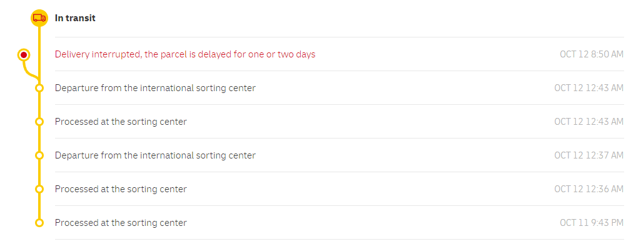The height and width of the screenshot is (249, 641).
Task: Click the In transit status heading
Action: tap(75, 18)
